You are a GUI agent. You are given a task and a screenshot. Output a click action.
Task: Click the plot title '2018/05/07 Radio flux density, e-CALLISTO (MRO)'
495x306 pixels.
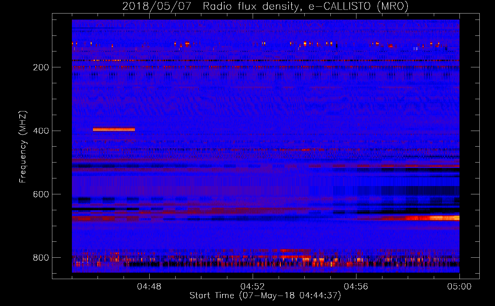[265, 6]
